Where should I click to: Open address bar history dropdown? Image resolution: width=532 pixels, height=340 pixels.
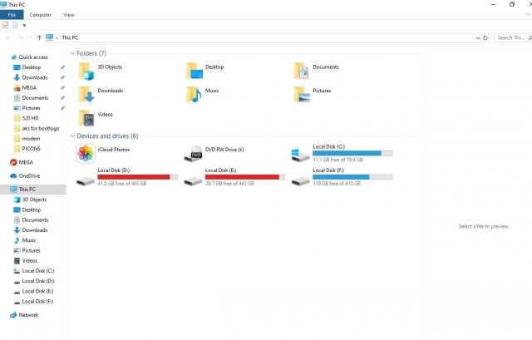coord(477,37)
